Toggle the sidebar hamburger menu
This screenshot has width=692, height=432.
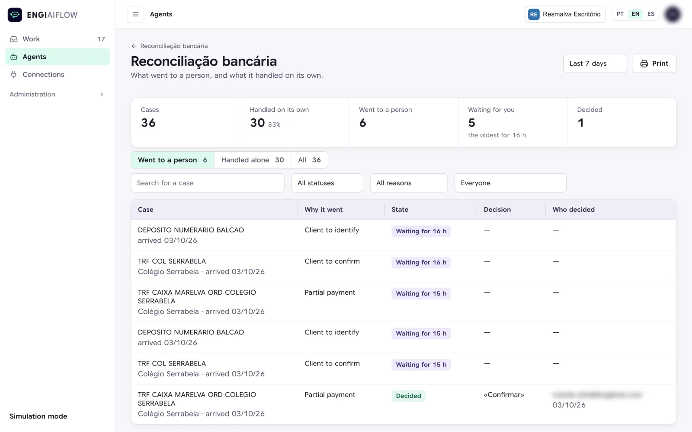[135, 14]
